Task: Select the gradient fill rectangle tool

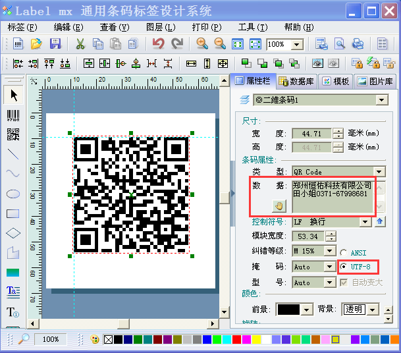Action: pos(13,273)
